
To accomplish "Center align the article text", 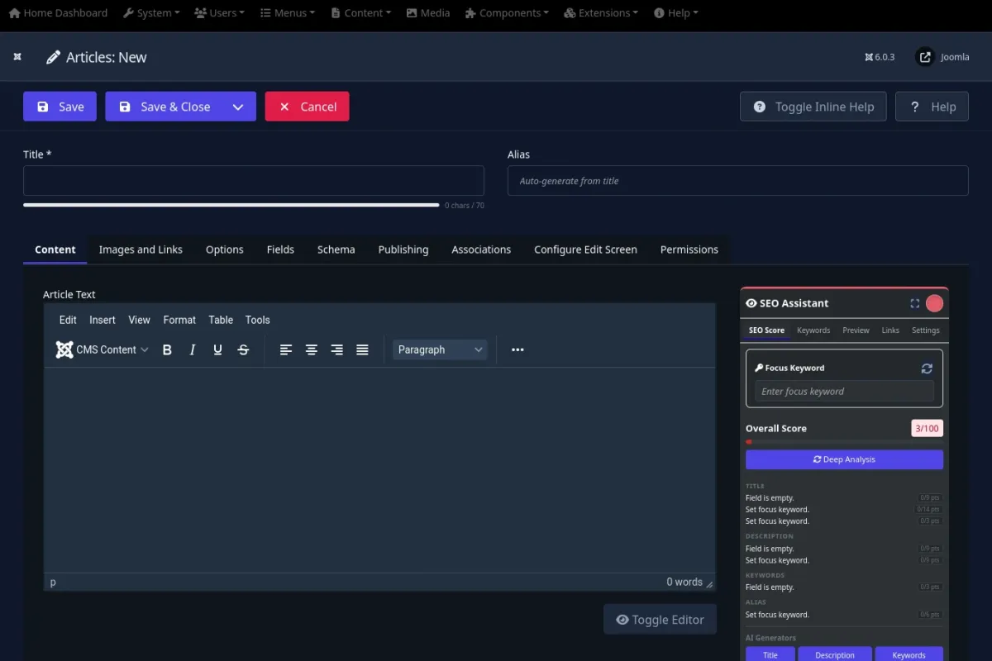I will [312, 350].
